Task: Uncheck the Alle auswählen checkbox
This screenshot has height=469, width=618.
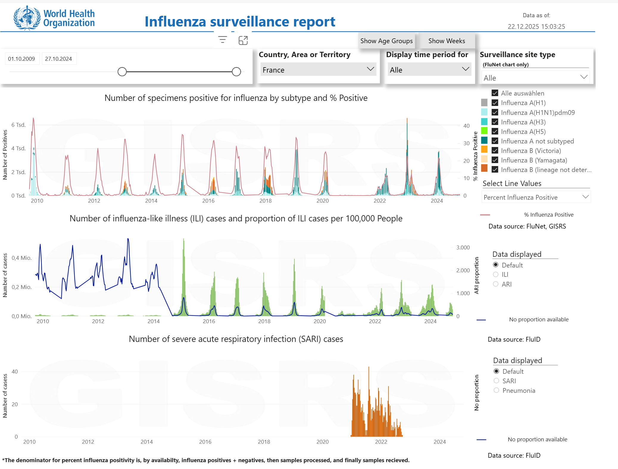Action: (x=495, y=93)
